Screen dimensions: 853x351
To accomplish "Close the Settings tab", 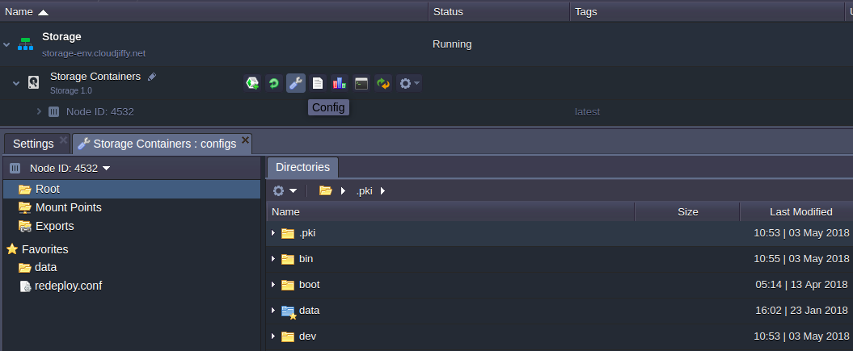I will [x=63, y=140].
